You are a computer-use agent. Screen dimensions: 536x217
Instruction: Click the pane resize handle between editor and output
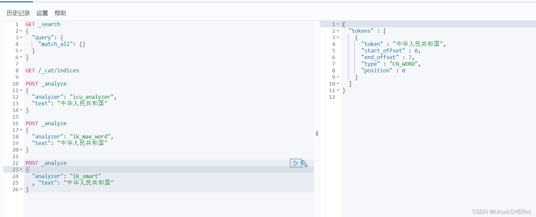pyautogui.click(x=317, y=133)
